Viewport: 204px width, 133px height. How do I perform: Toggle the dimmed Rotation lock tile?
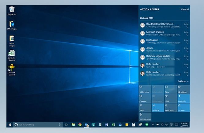(158, 89)
